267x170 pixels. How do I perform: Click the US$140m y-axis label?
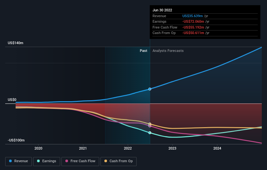[x=16, y=43]
